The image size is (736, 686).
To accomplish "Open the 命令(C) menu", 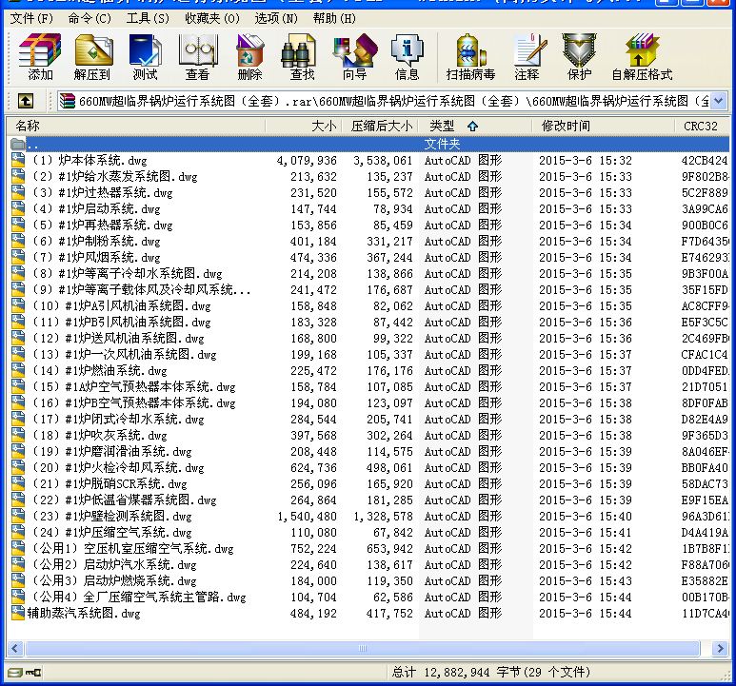I will point(90,18).
